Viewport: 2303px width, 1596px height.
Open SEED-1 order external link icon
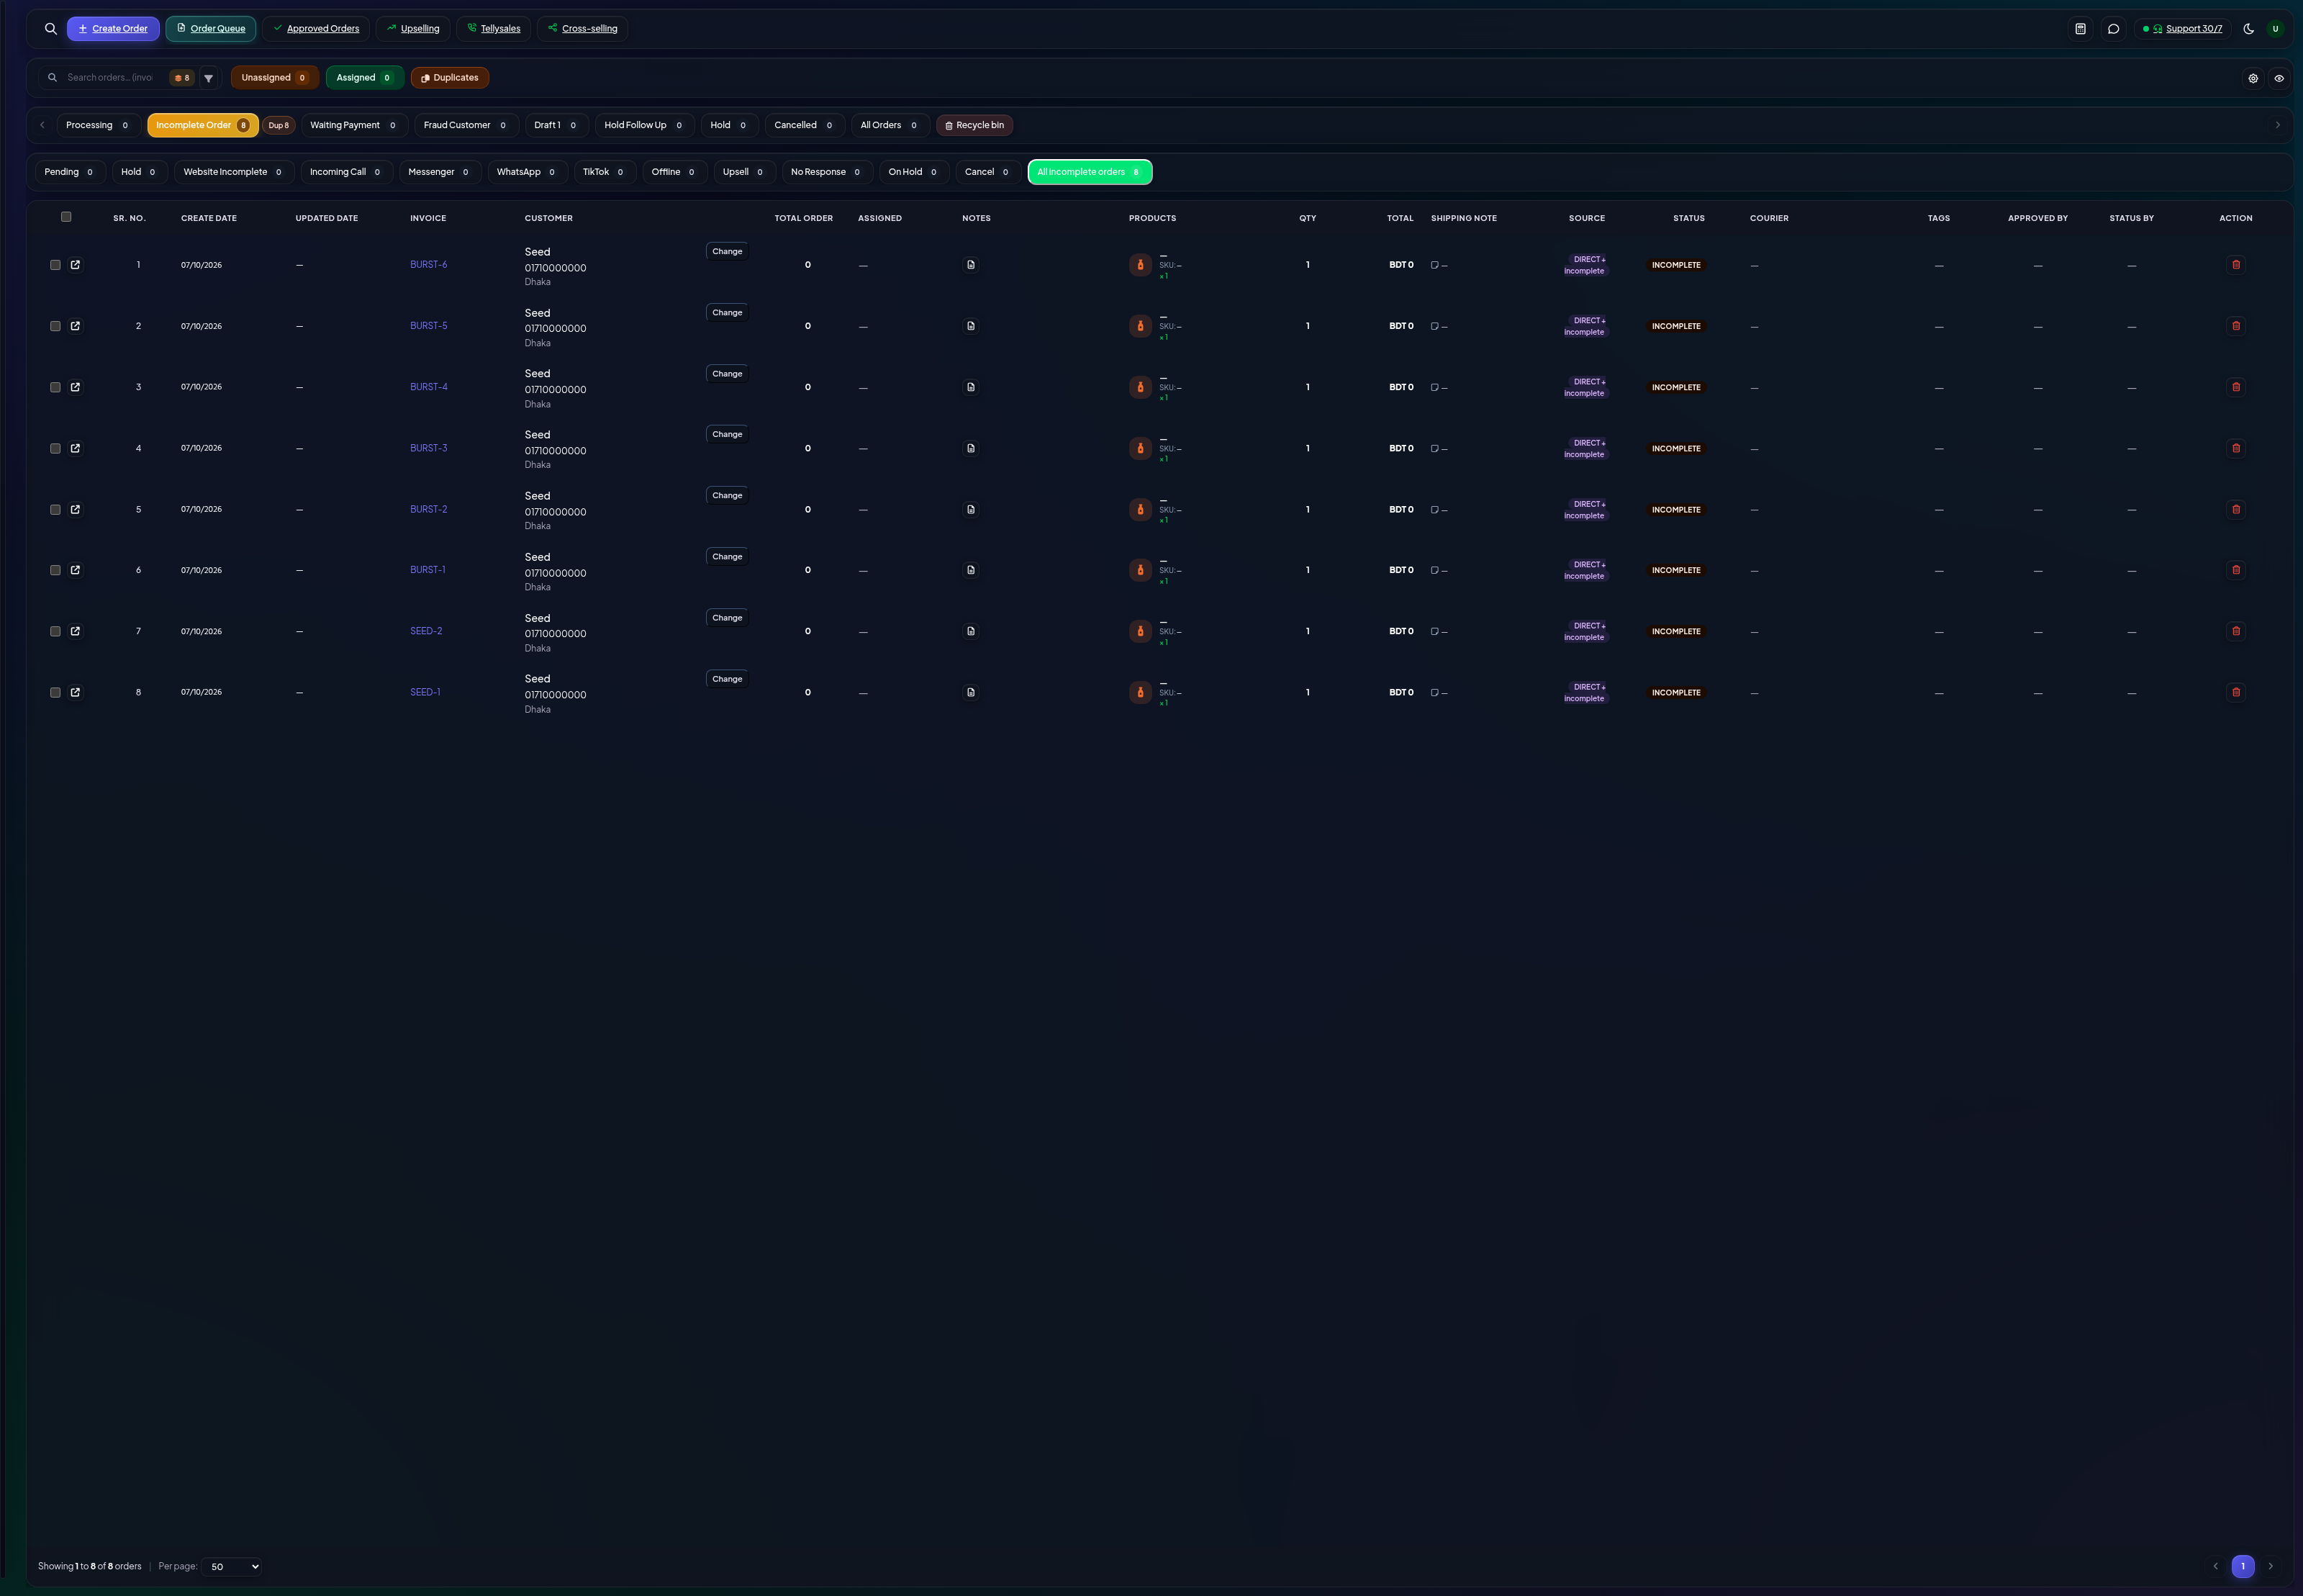point(75,692)
